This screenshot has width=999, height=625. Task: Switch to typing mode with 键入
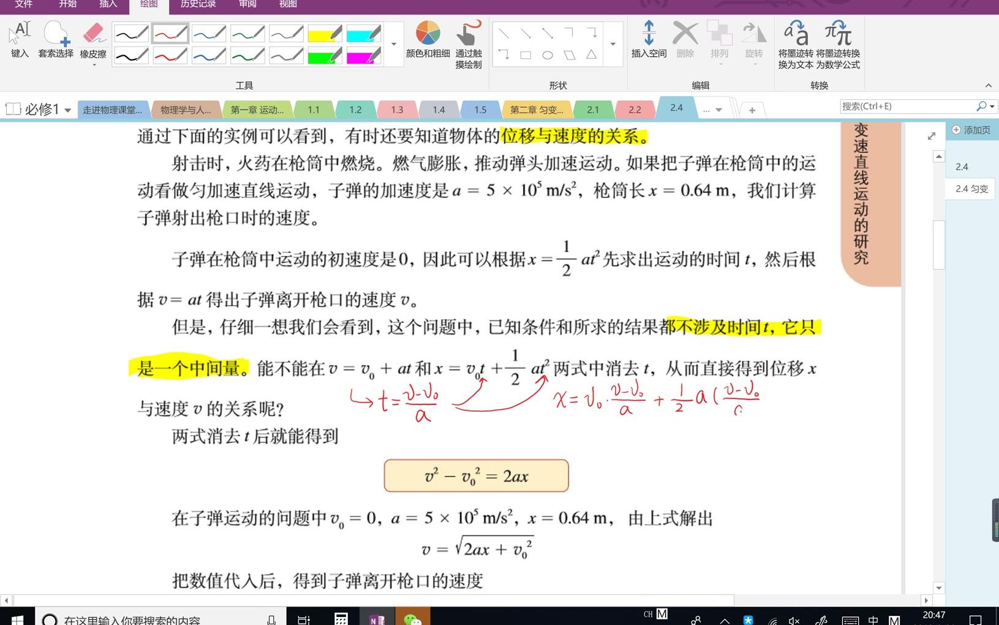[19, 37]
